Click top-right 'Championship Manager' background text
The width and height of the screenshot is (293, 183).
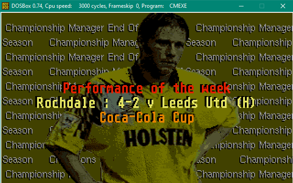(x=244, y=28)
